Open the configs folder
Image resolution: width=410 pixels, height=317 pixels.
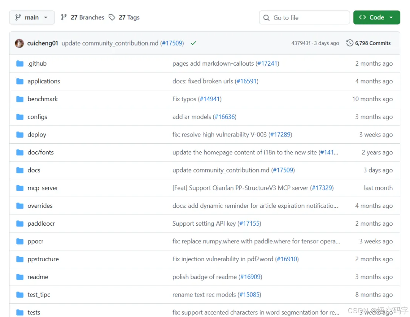(x=37, y=117)
